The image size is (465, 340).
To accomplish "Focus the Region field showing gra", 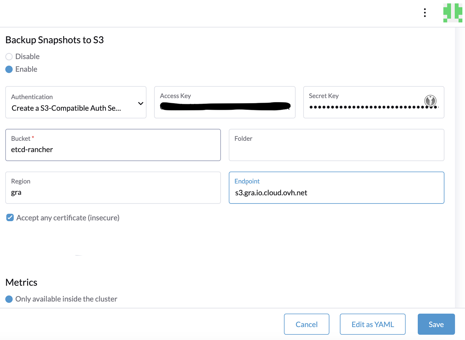I will pos(113,192).
